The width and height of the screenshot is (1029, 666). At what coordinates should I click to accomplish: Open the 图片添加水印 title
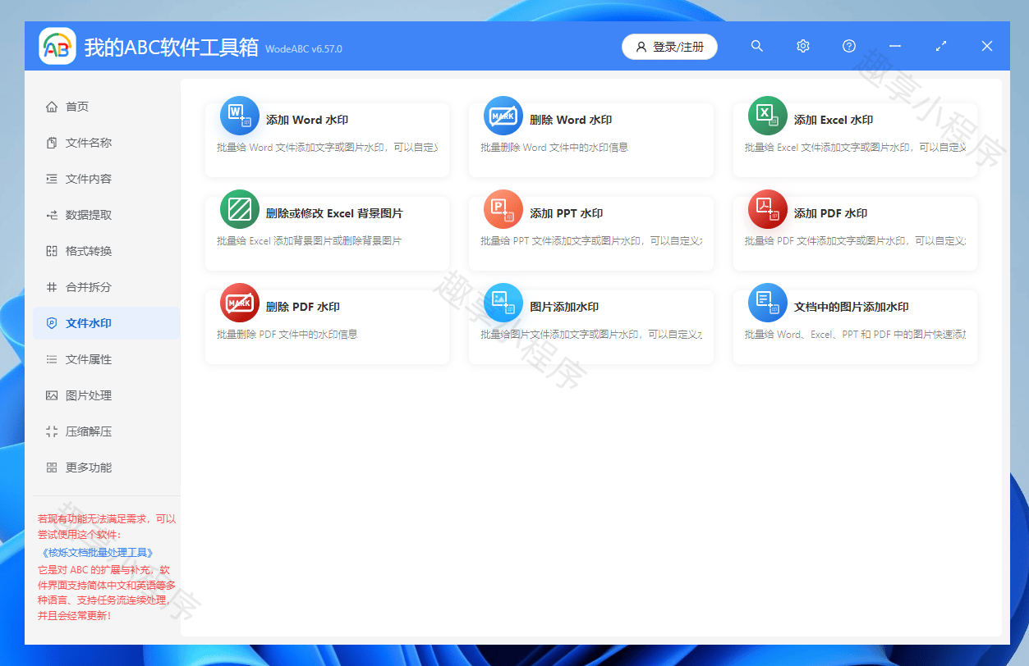pos(564,307)
